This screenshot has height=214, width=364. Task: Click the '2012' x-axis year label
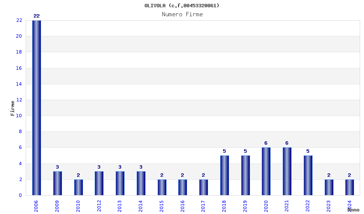[99, 206]
